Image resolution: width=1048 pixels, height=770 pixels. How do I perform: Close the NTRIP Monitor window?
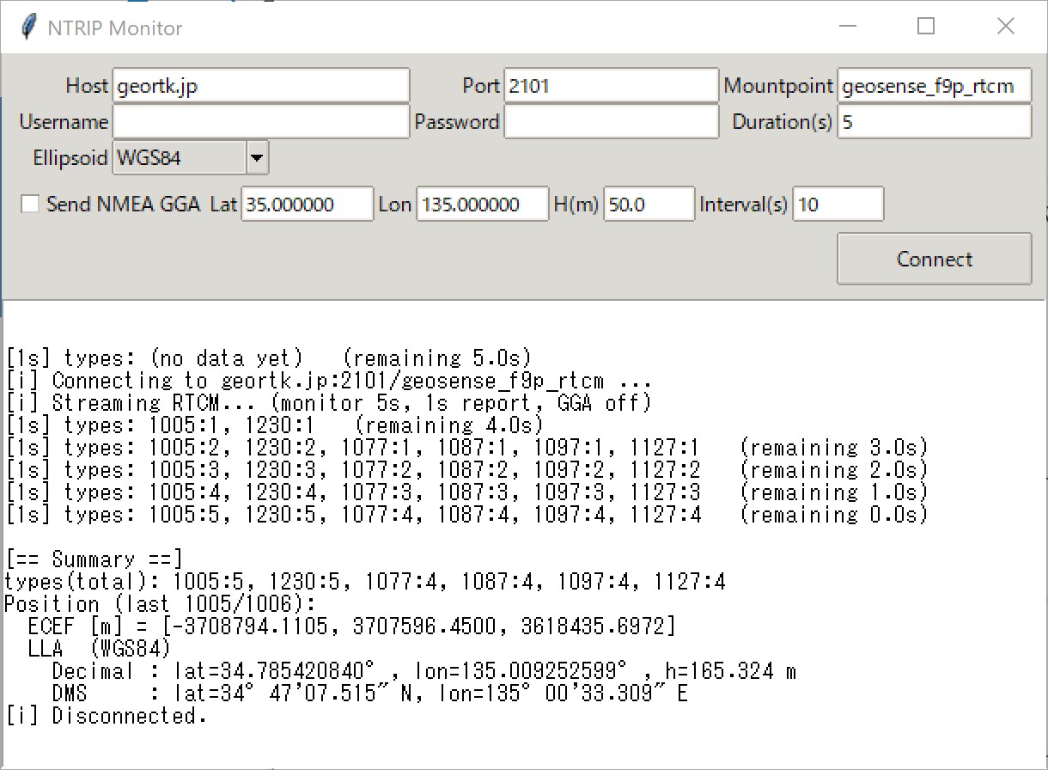pyautogui.click(x=1006, y=27)
